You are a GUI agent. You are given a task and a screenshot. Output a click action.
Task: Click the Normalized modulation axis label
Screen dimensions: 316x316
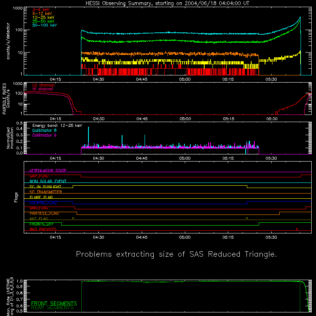click(x=10, y=138)
